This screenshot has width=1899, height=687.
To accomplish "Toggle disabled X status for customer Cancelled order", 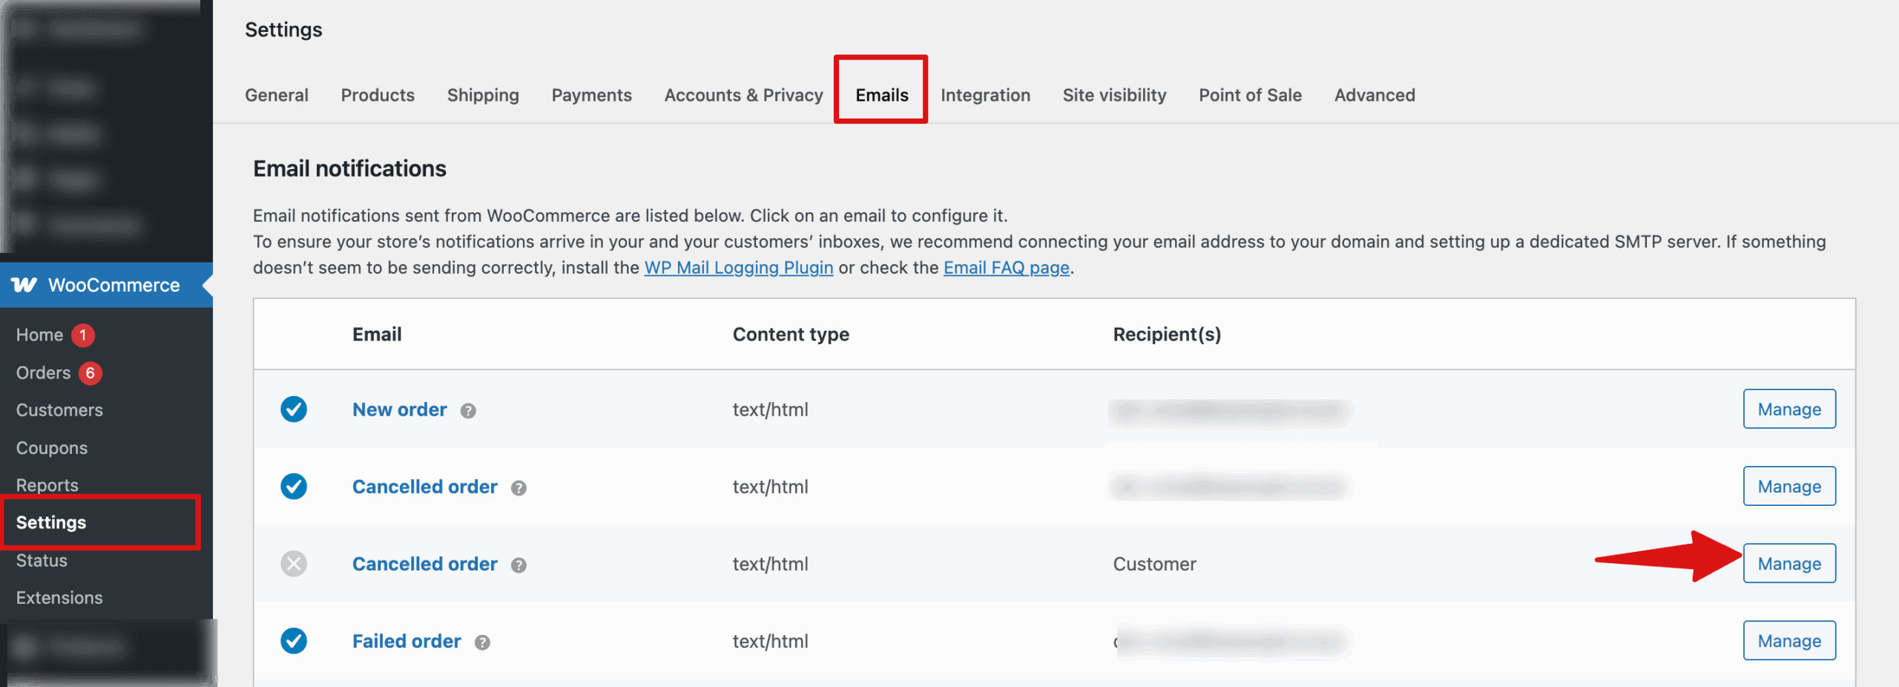I will (294, 563).
